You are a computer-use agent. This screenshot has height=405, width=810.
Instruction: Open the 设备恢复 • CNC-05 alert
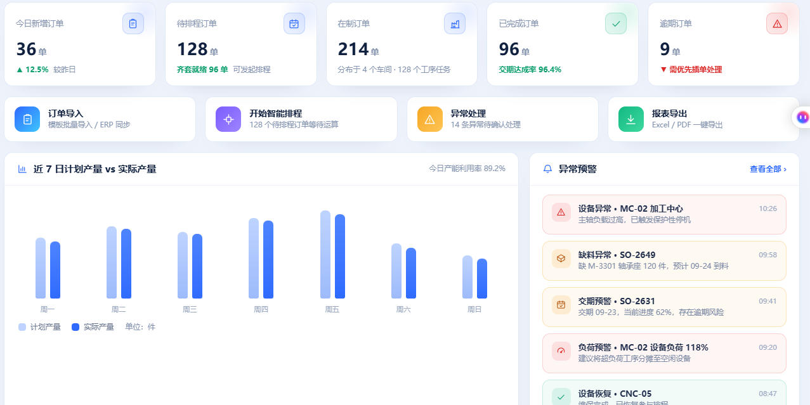tap(664, 392)
